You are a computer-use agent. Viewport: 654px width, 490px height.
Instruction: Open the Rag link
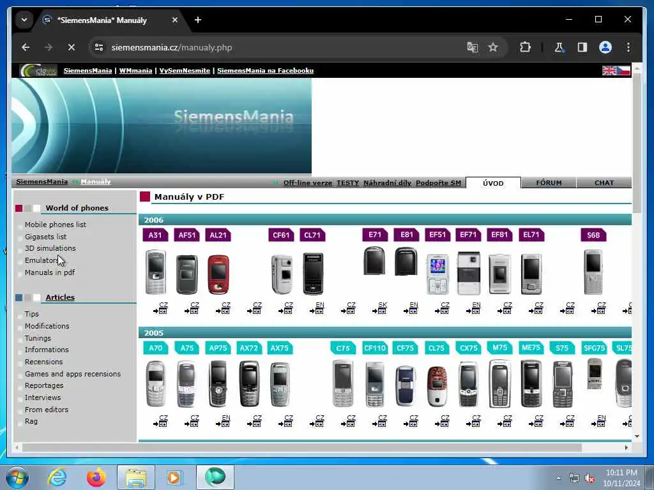coord(31,421)
